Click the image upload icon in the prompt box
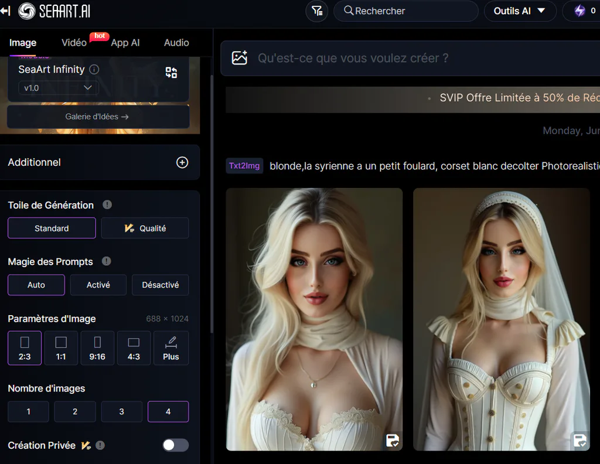The height and width of the screenshot is (464, 600). (x=240, y=58)
